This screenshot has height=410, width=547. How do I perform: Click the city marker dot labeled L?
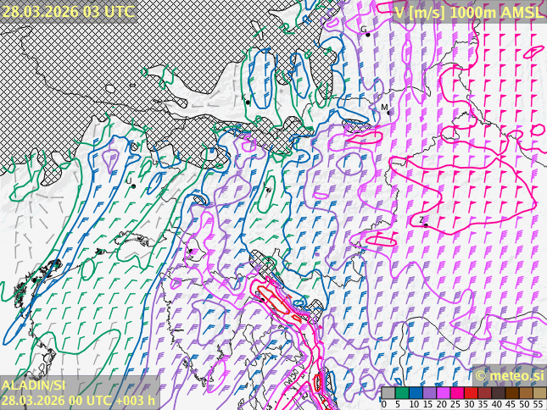pyautogui.click(x=133, y=186)
